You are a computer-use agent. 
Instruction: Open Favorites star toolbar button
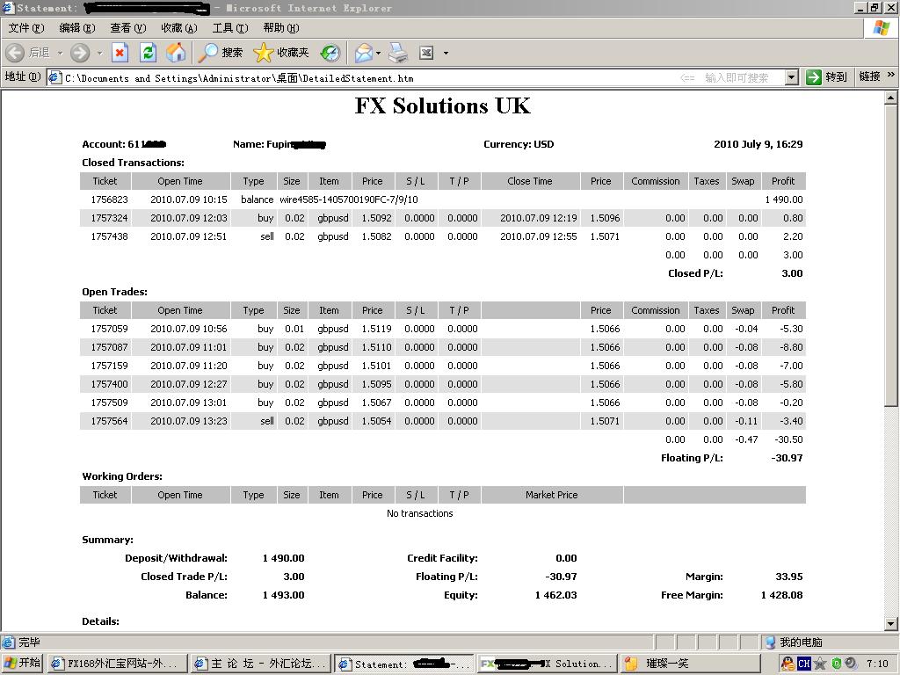(281, 53)
